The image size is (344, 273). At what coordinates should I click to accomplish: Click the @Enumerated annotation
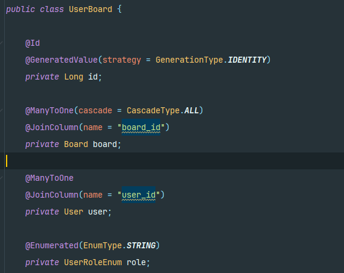click(x=52, y=245)
